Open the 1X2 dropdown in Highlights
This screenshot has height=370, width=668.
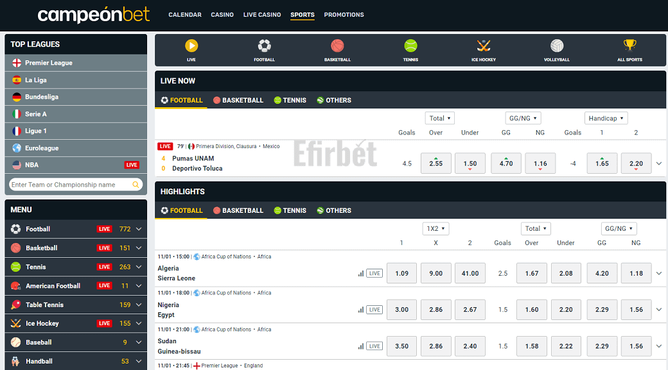(435, 228)
